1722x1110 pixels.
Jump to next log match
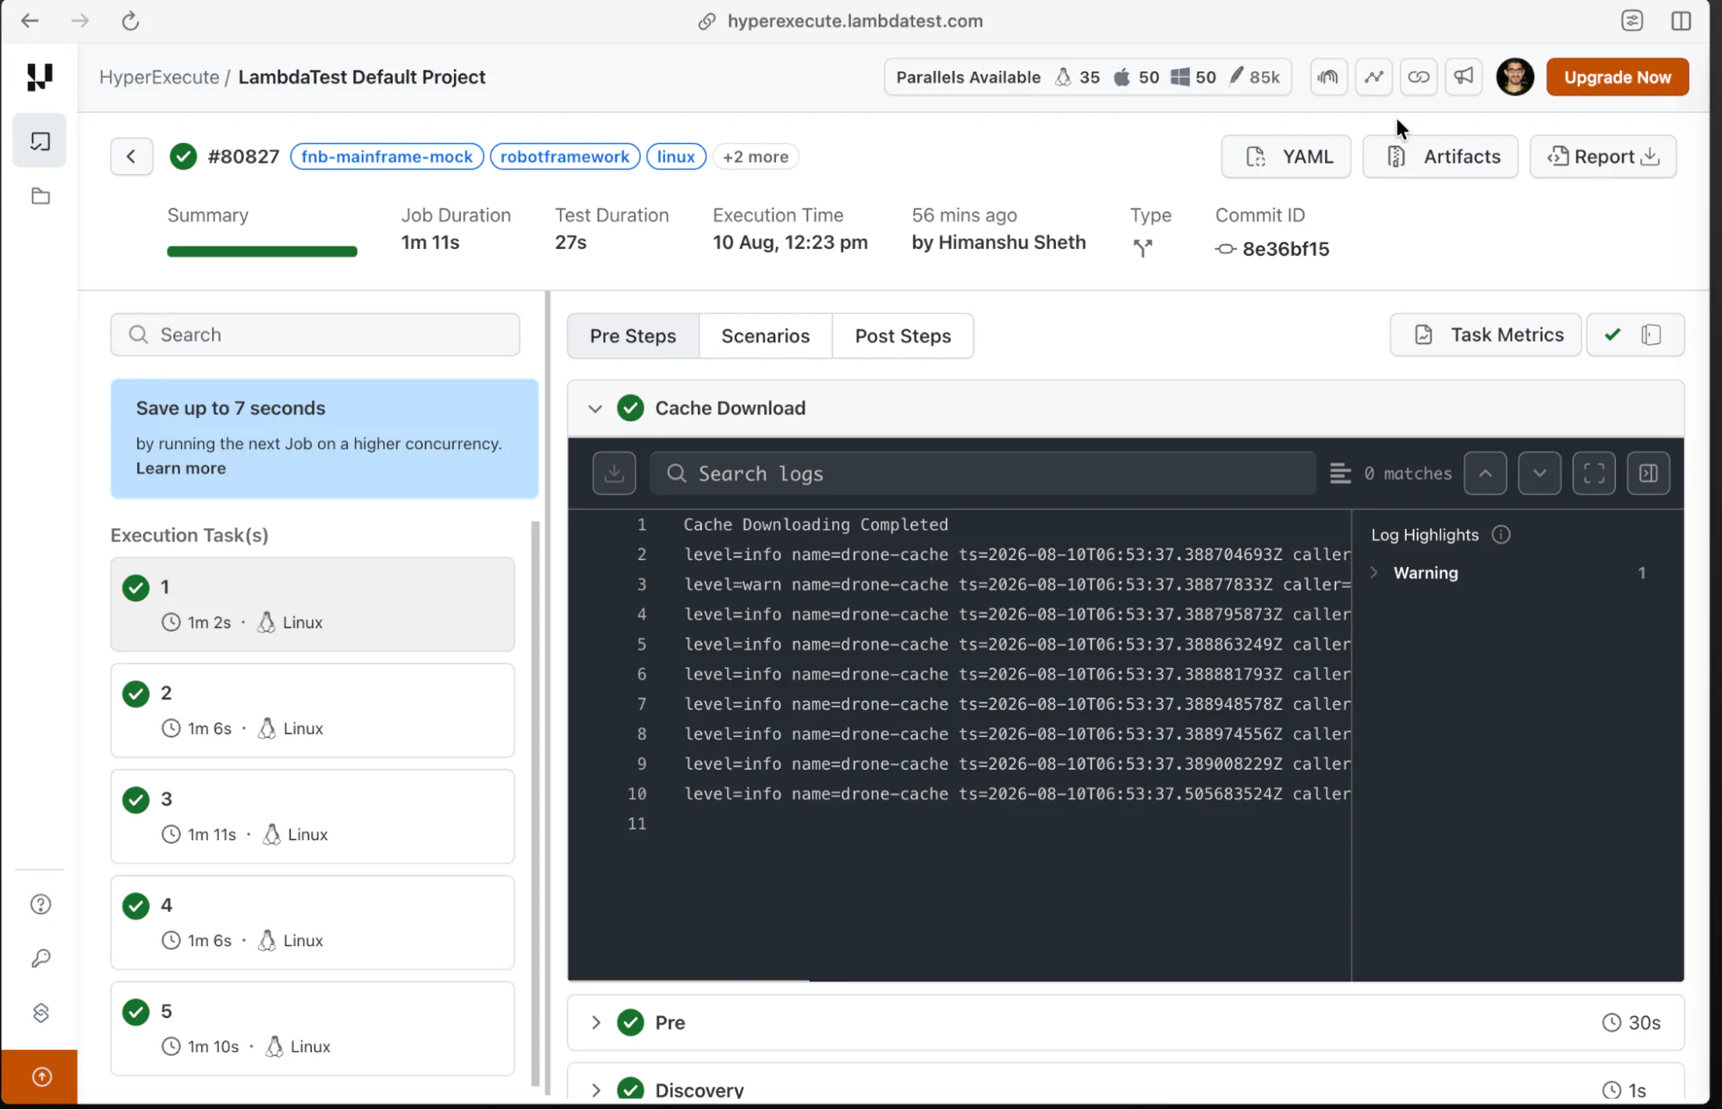[x=1539, y=473]
